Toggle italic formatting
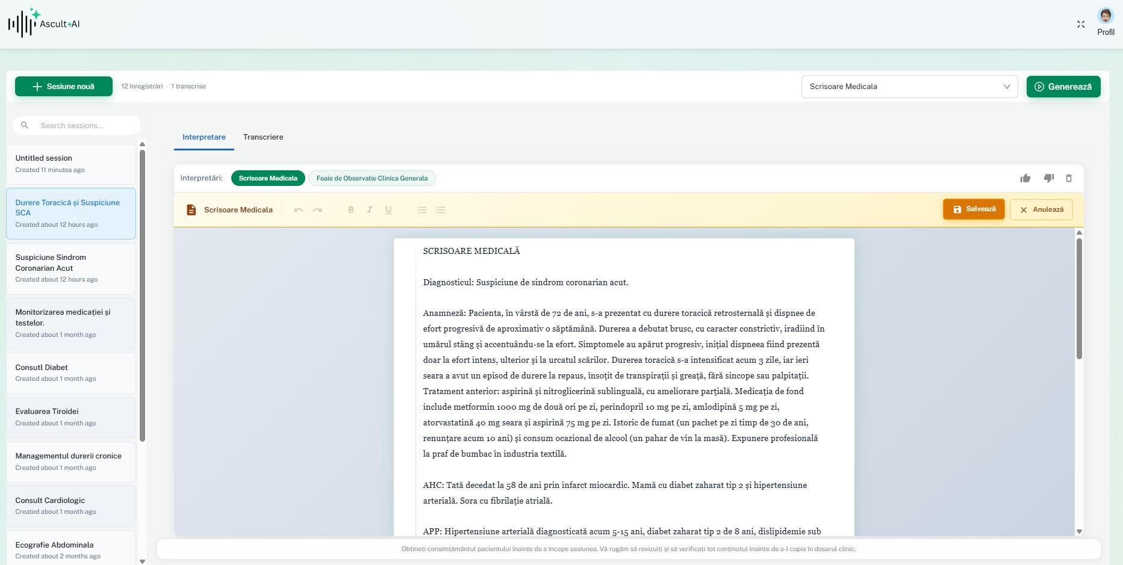1123x565 pixels. [x=370, y=210]
